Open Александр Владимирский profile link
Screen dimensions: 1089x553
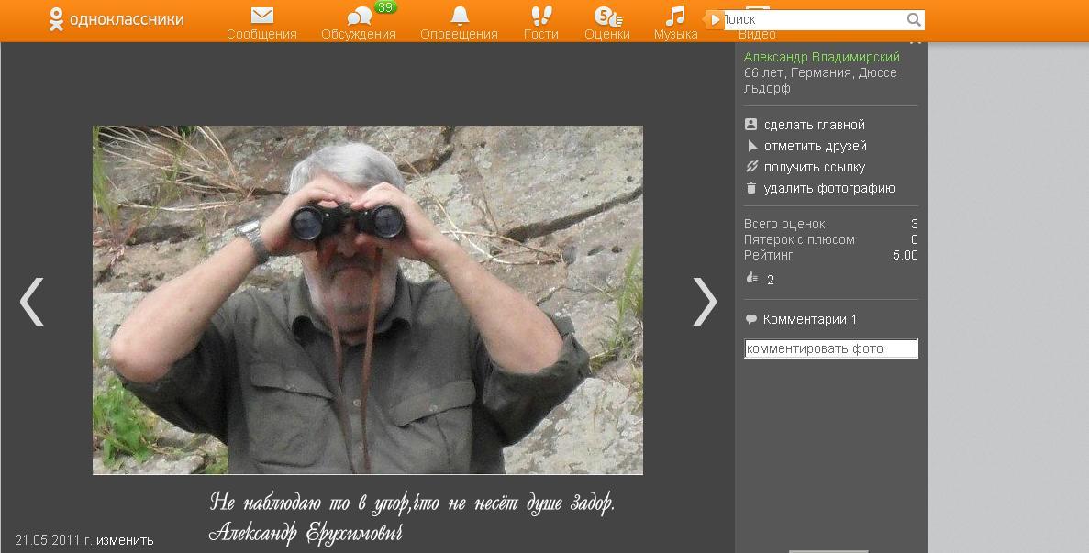click(821, 57)
